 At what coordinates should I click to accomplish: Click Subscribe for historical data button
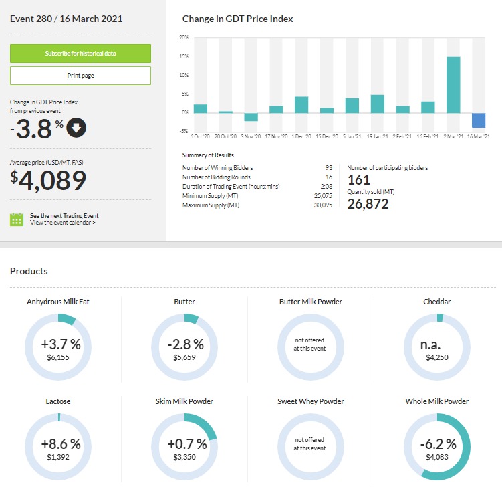tap(80, 53)
